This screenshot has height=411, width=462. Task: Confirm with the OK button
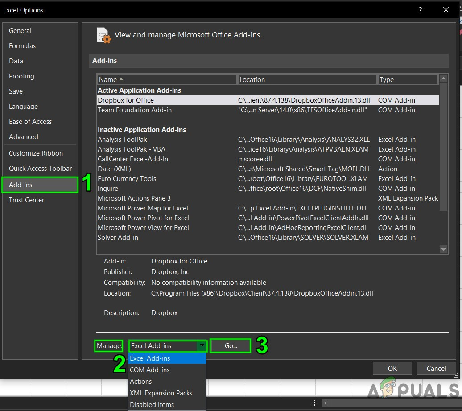point(392,369)
